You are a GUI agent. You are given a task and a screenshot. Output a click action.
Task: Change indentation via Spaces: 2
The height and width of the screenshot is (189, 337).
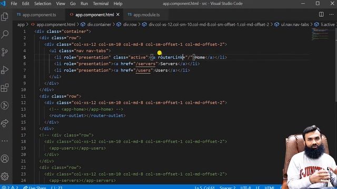(x=227, y=187)
